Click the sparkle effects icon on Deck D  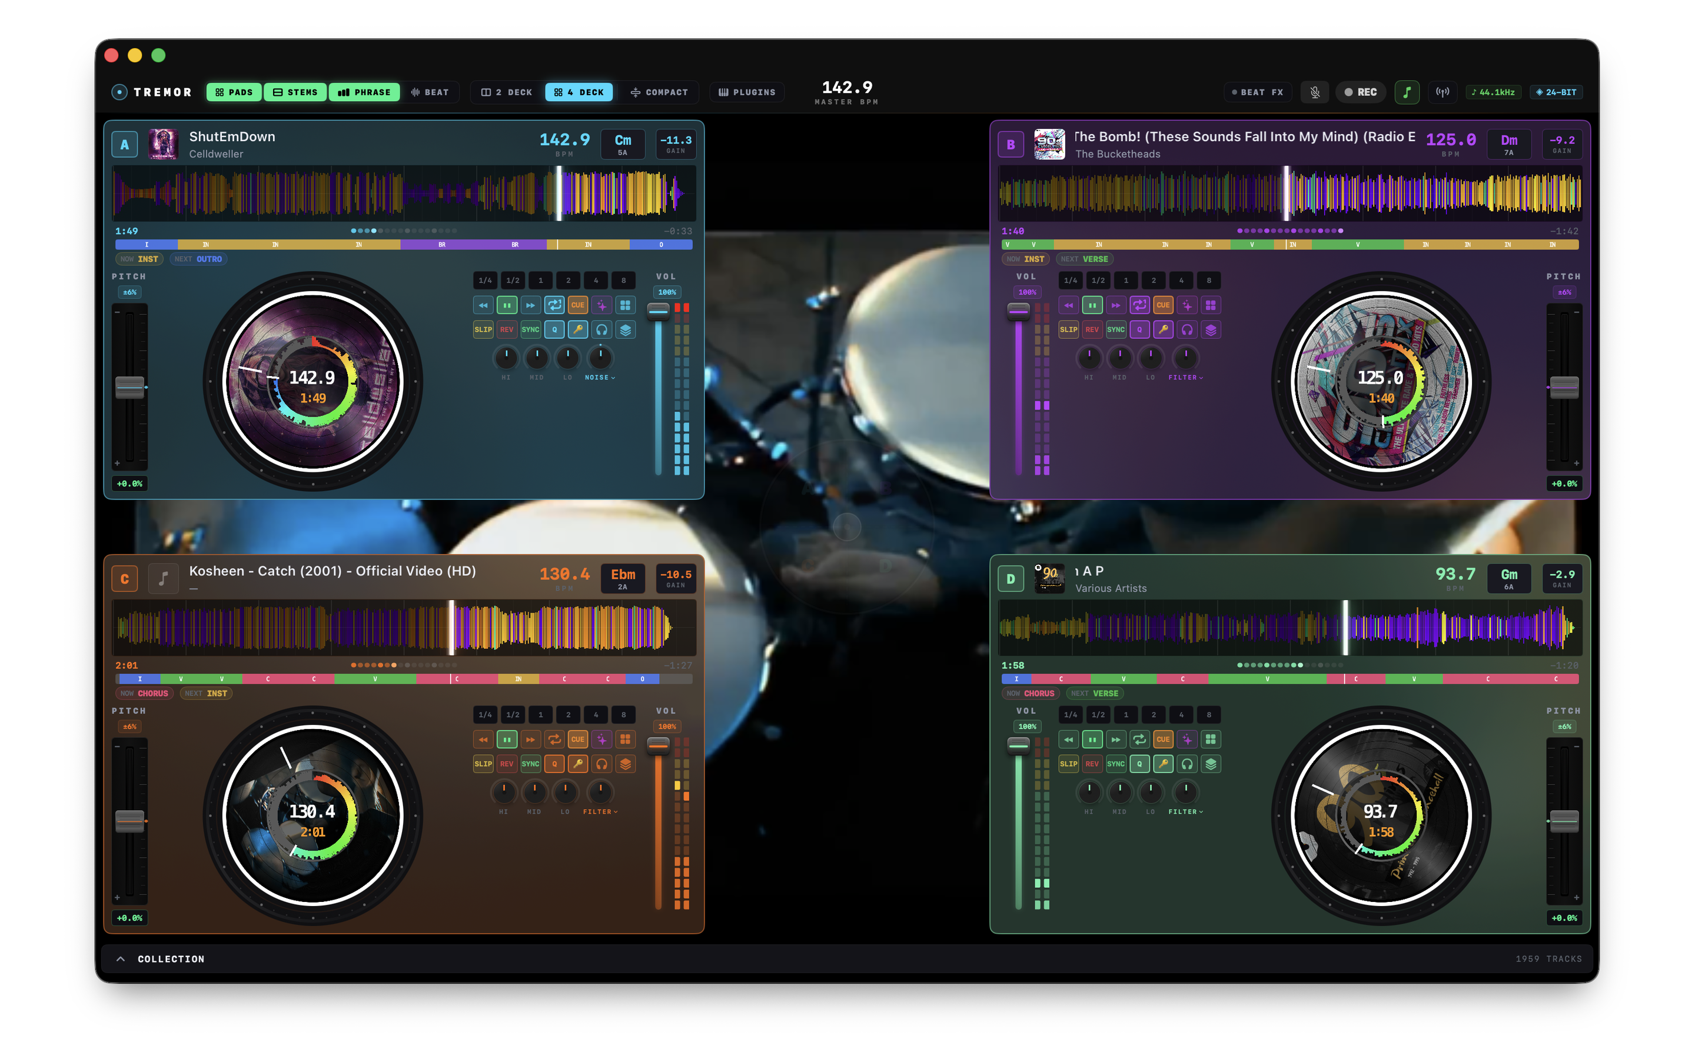[1187, 740]
